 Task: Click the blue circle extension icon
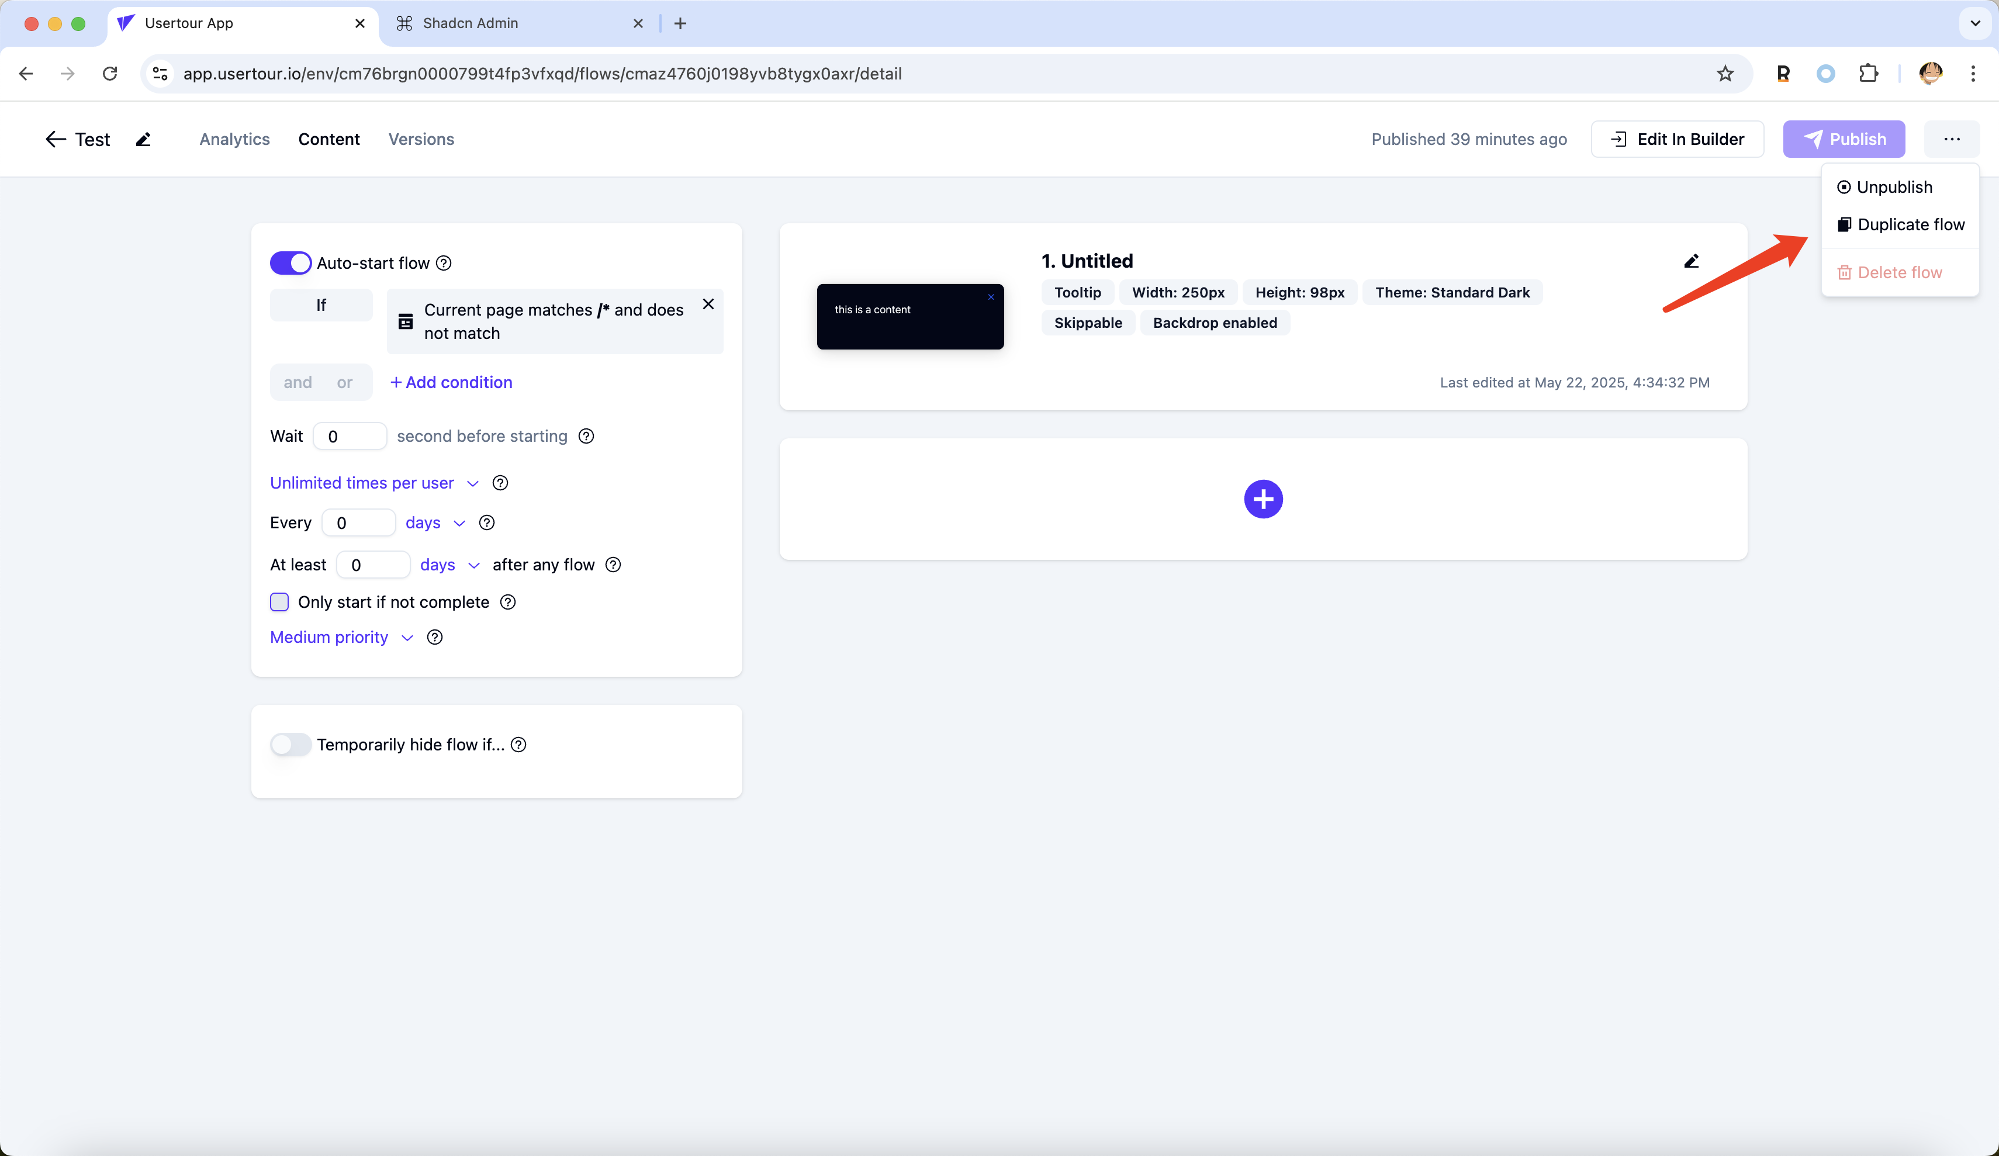click(1825, 74)
